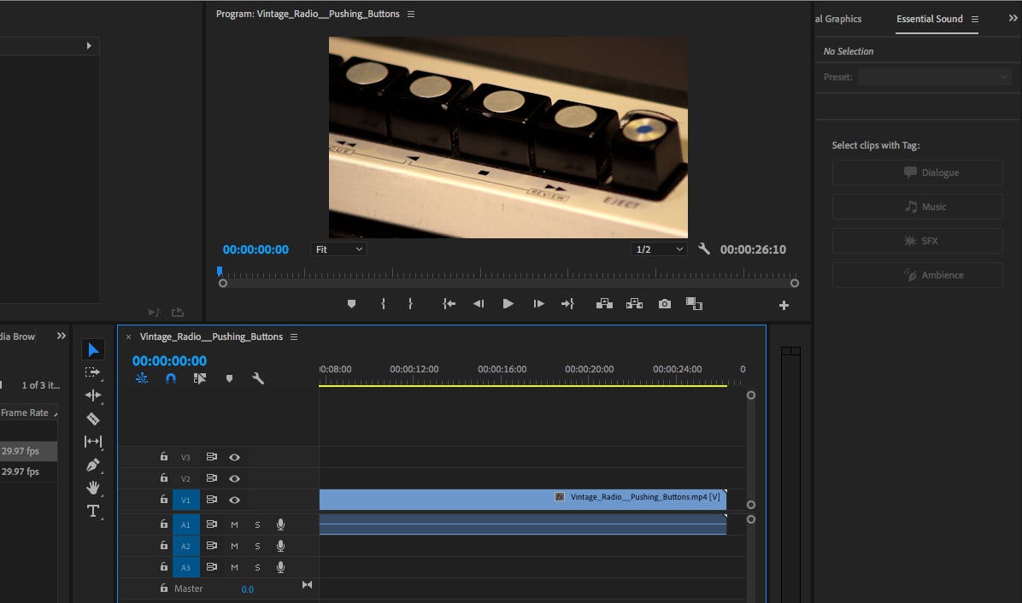
Task: Toggle Linked Selection in timeline
Action: [x=199, y=378]
